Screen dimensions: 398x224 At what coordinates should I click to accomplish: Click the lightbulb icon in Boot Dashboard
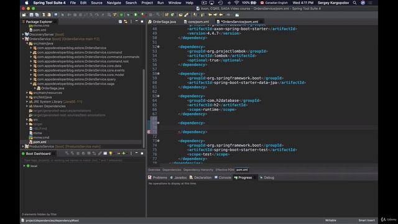click(111, 154)
